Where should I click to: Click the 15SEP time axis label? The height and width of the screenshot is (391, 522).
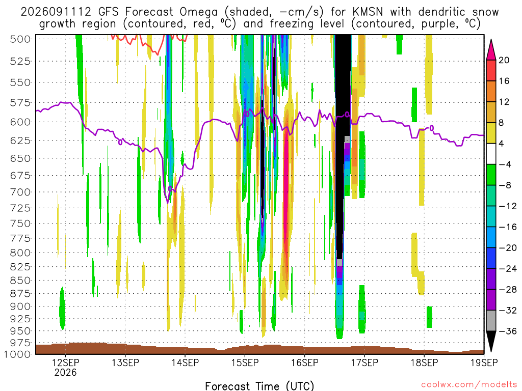(x=245, y=362)
